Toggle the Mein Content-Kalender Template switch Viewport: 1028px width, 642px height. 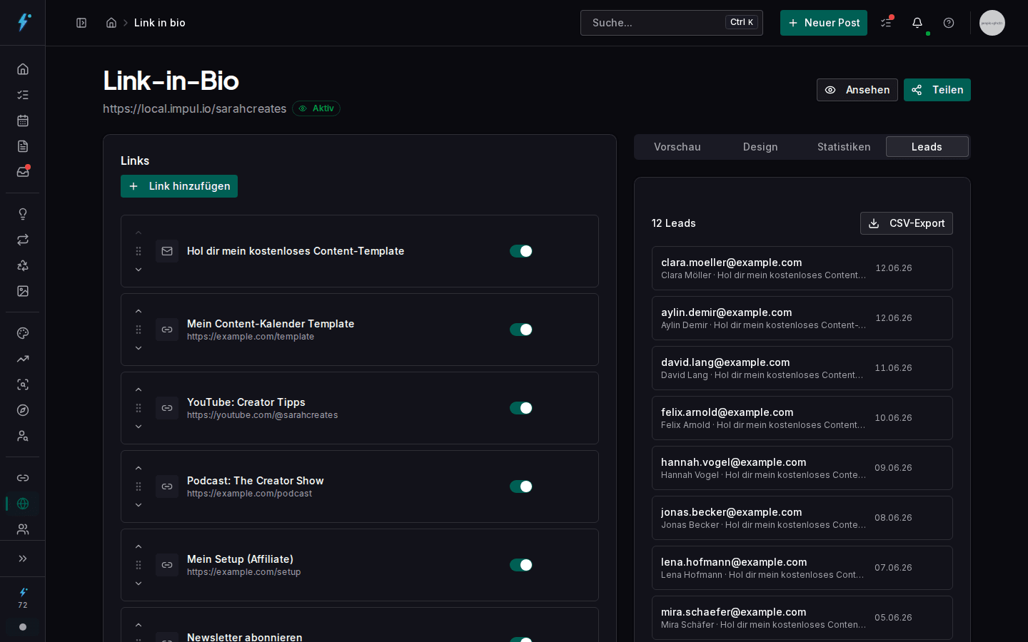[x=521, y=330]
